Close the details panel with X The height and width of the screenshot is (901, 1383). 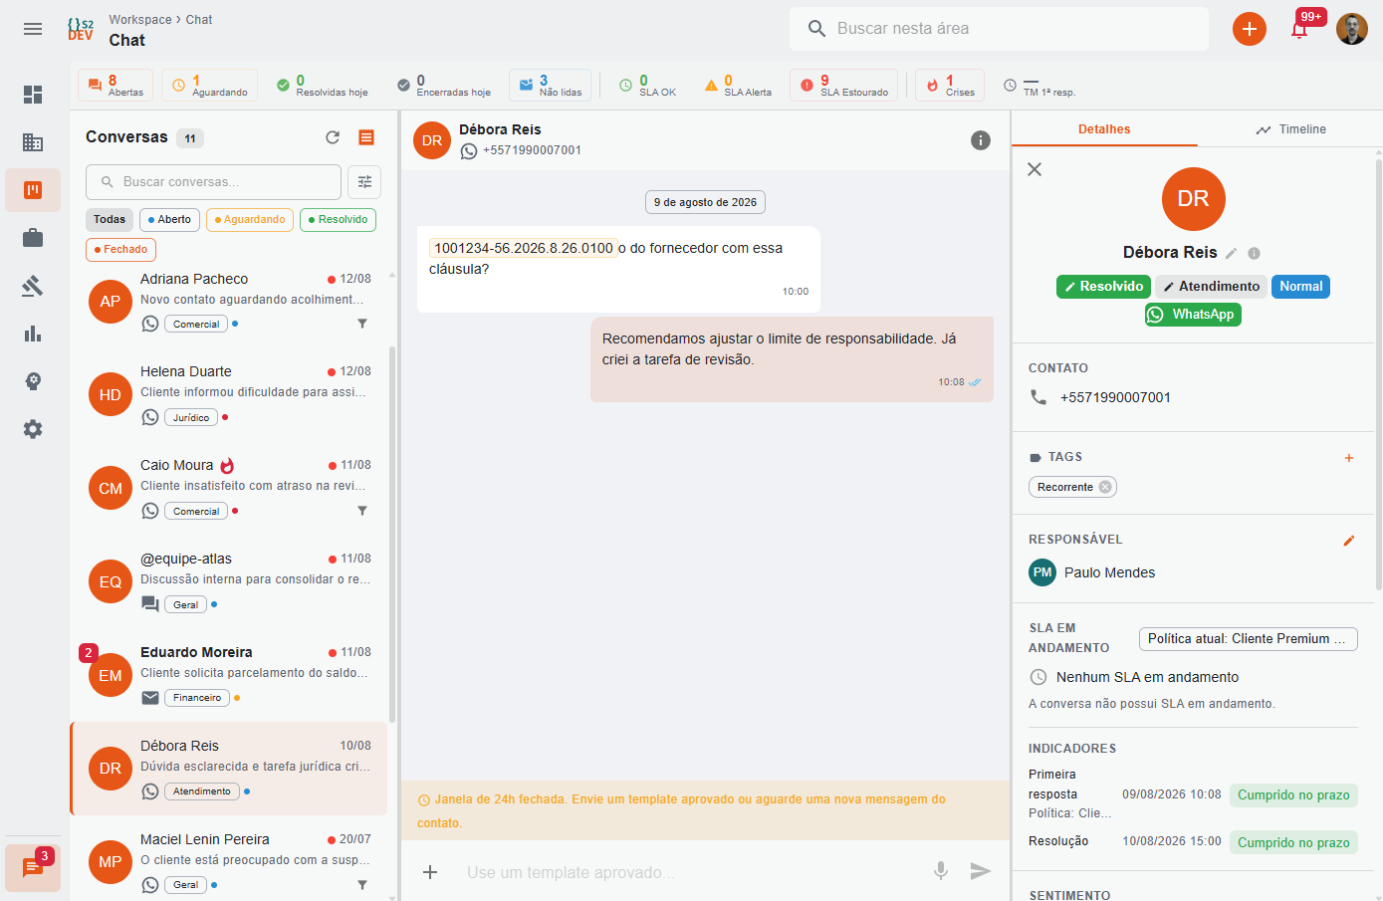[1035, 169]
